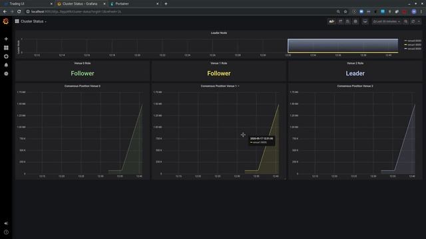
Task: Click the Save dashboard icon
Action: 347,21
